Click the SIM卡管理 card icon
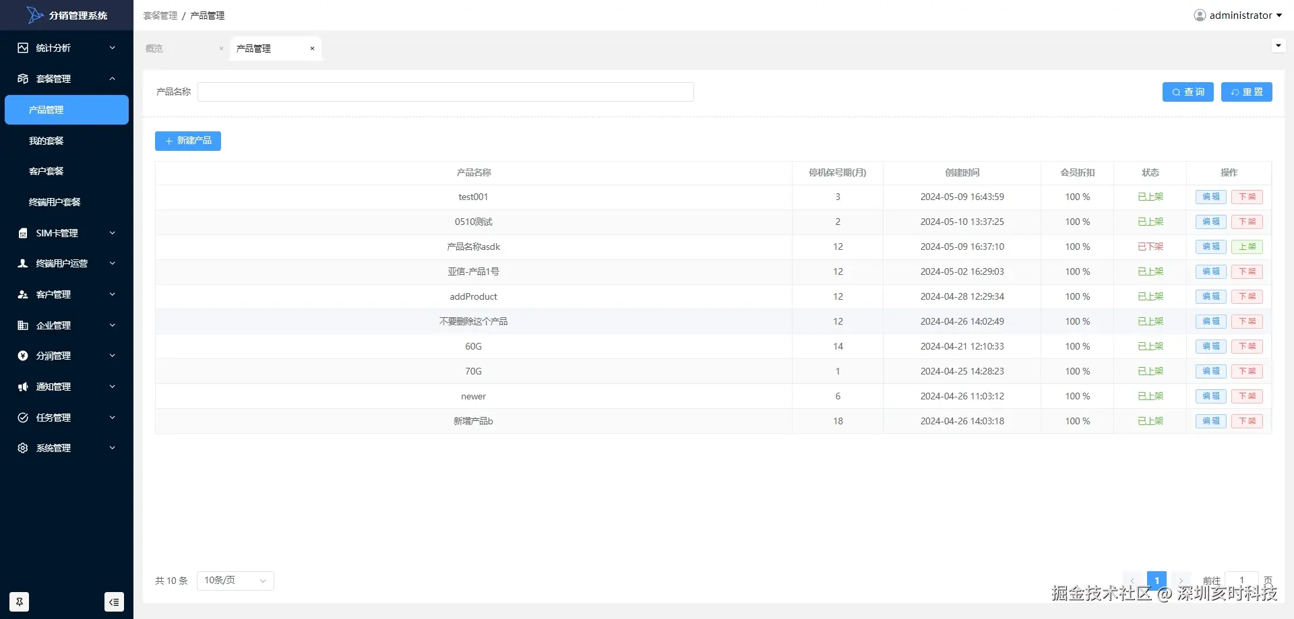The width and height of the screenshot is (1294, 619). point(23,233)
